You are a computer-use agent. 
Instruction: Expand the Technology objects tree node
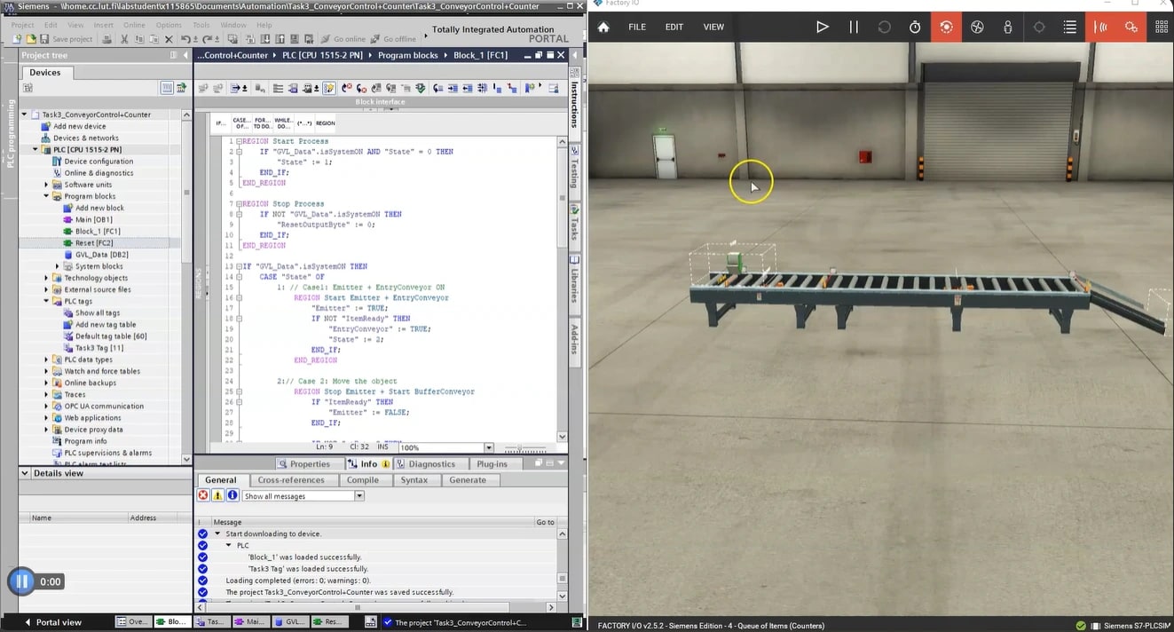[46, 278]
